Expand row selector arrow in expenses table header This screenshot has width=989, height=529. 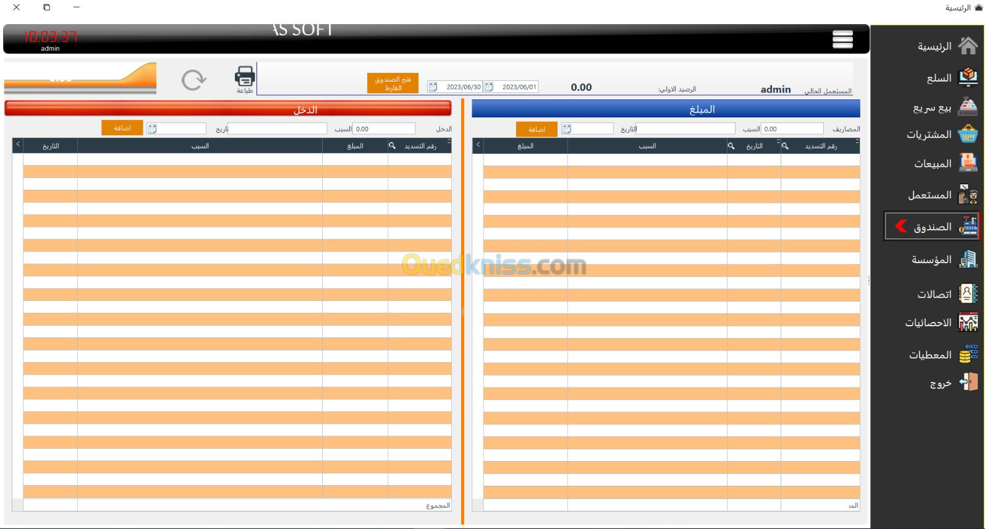(x=478, y=145)
